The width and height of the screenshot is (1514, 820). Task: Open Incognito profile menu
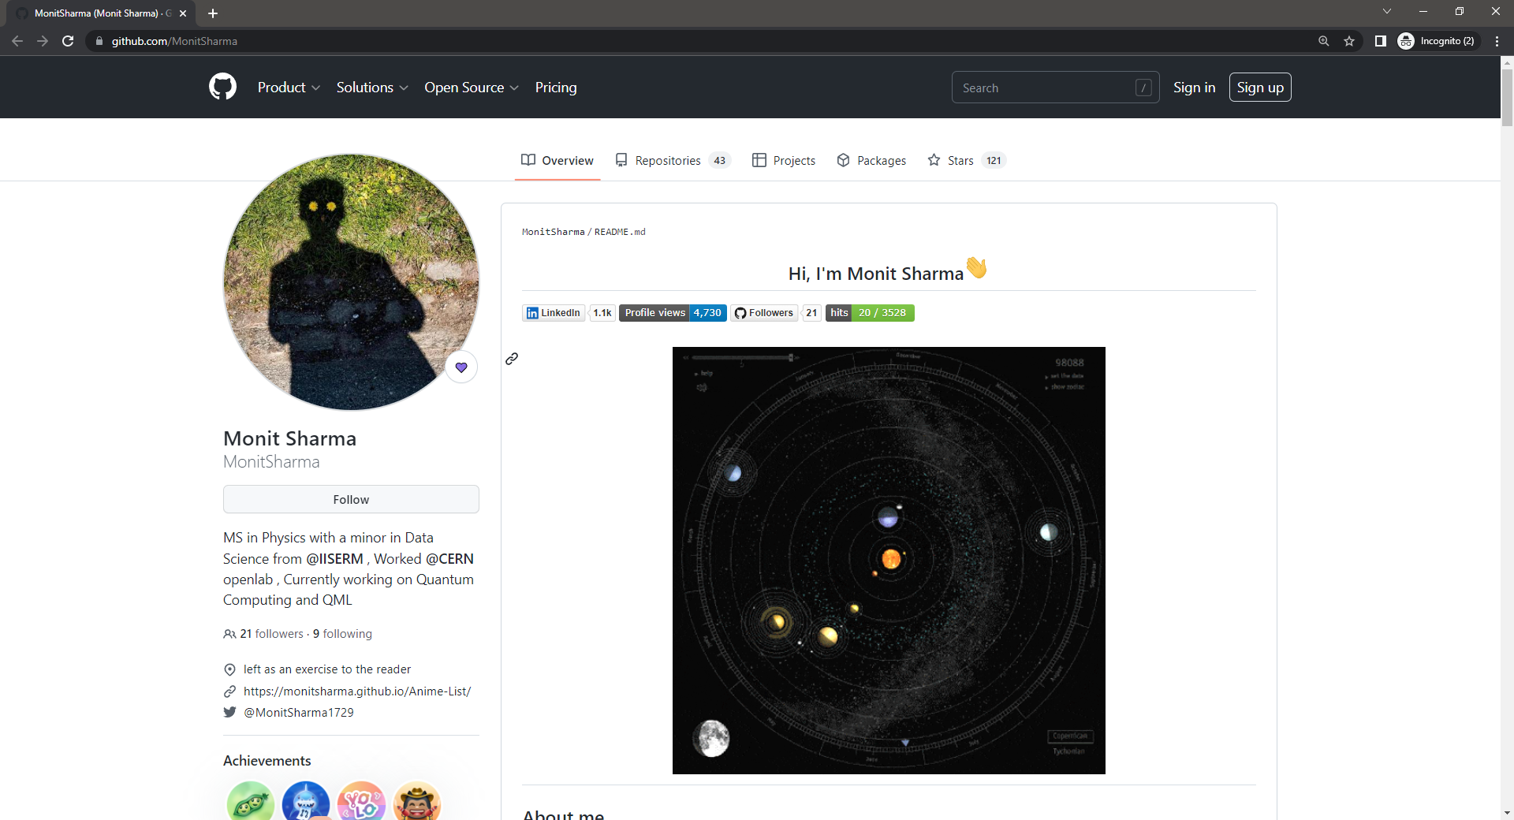coord(1436,41)
